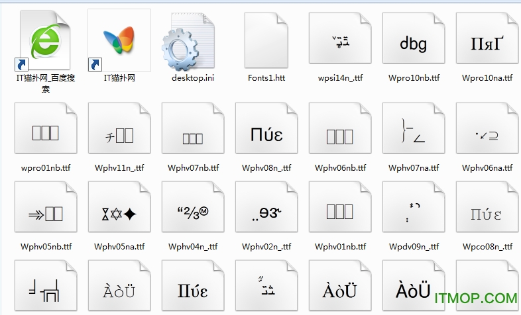The height and width of the screenshot is (315, 521).
Task: Select the Wphv06nb.ttf font file
Action: (340, 131)
